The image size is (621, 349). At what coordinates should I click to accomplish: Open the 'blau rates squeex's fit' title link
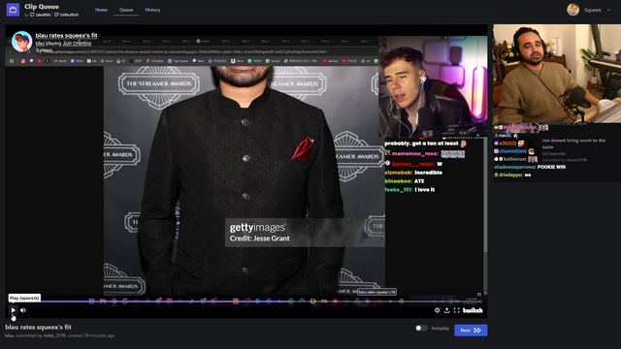(66, 35)
